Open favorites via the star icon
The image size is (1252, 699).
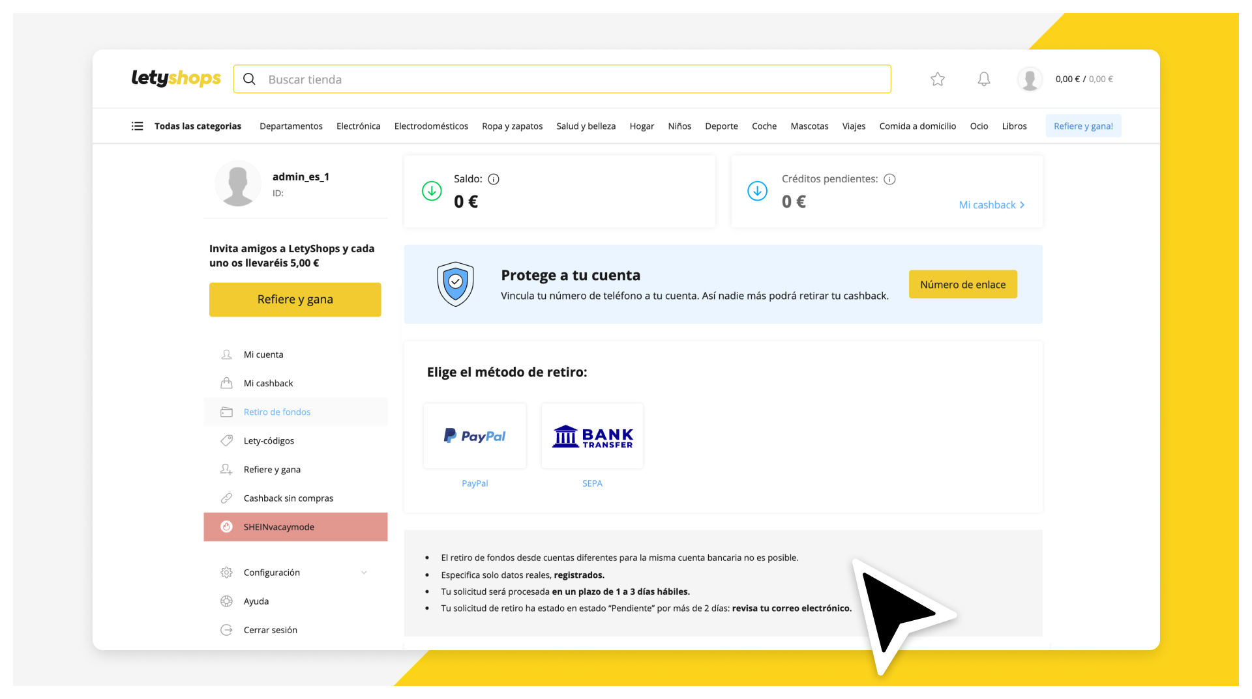point(938,79)
